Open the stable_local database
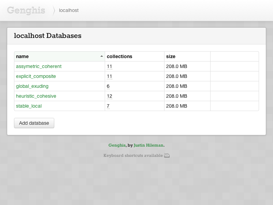The height and width of the screenshot is (205, 273). point(29,106)
